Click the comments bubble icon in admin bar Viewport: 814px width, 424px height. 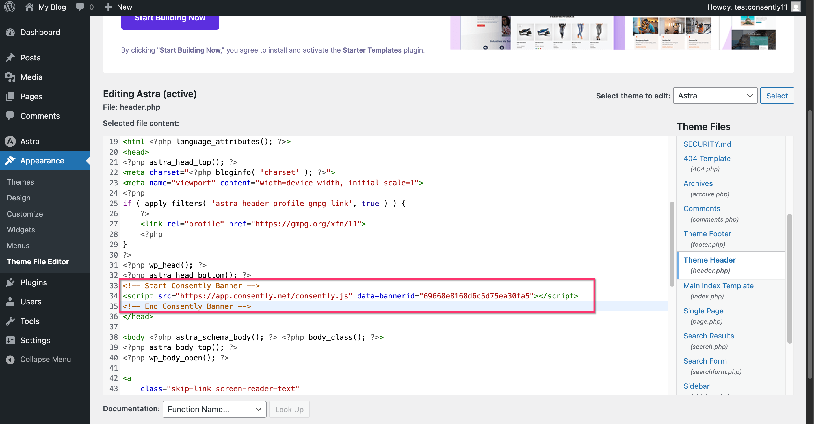pos(80,7)
